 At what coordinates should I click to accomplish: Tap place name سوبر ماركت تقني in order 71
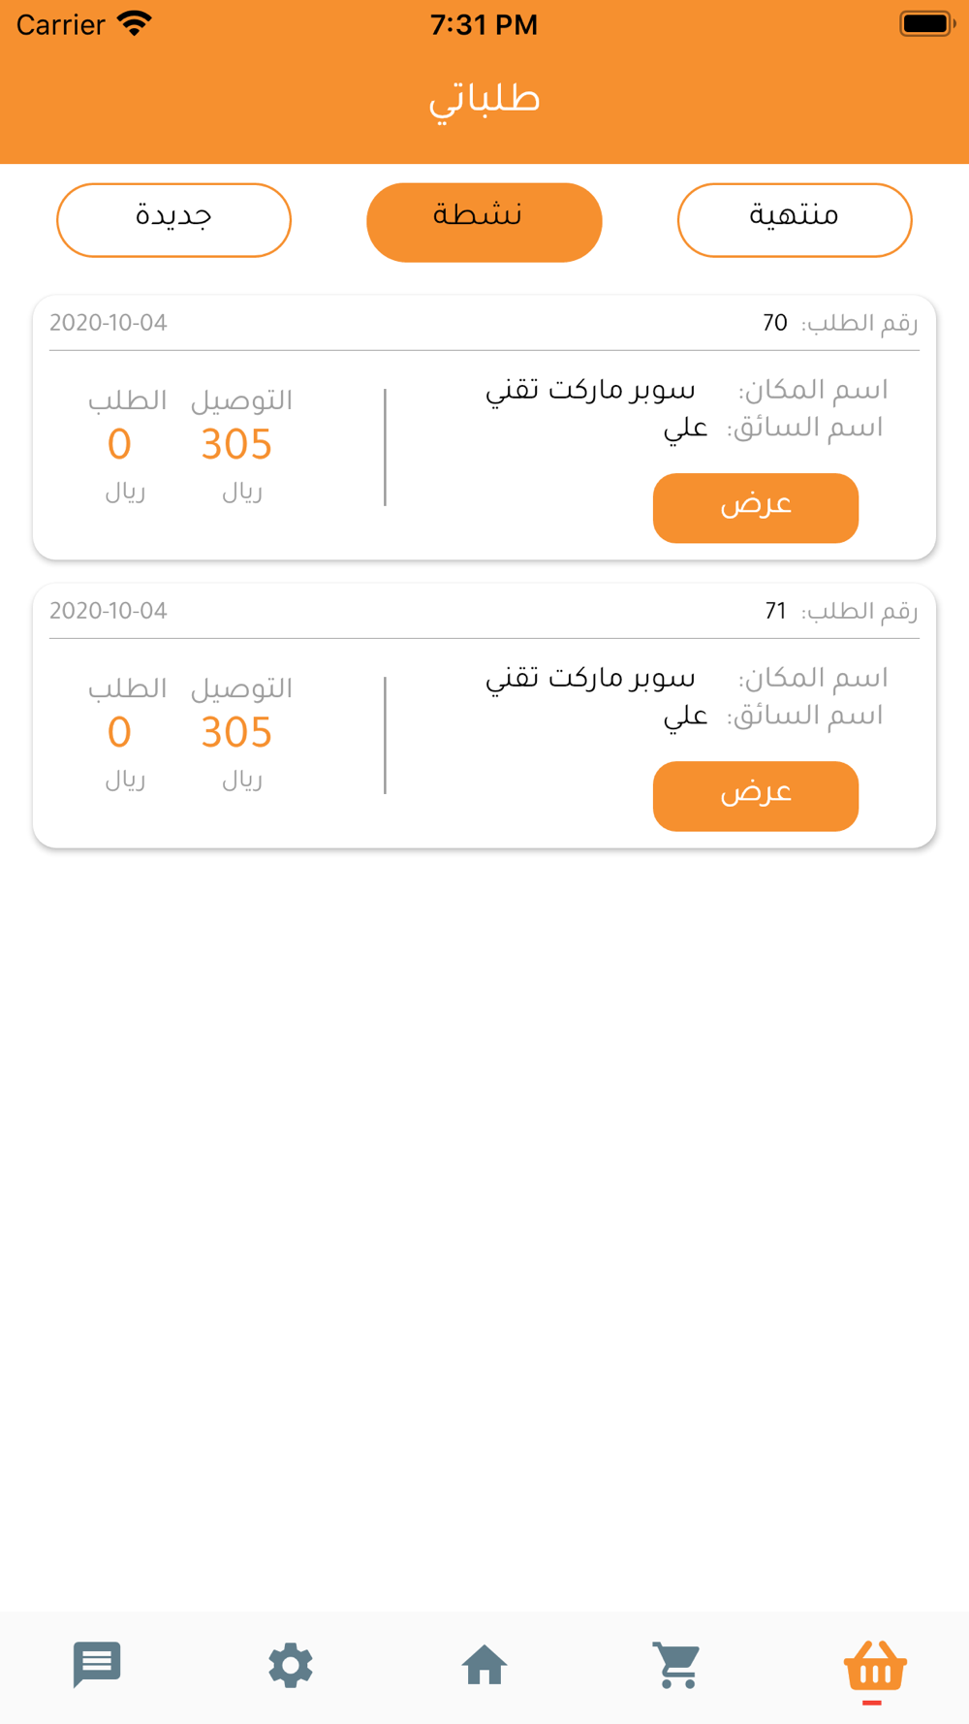coord(590,678)
